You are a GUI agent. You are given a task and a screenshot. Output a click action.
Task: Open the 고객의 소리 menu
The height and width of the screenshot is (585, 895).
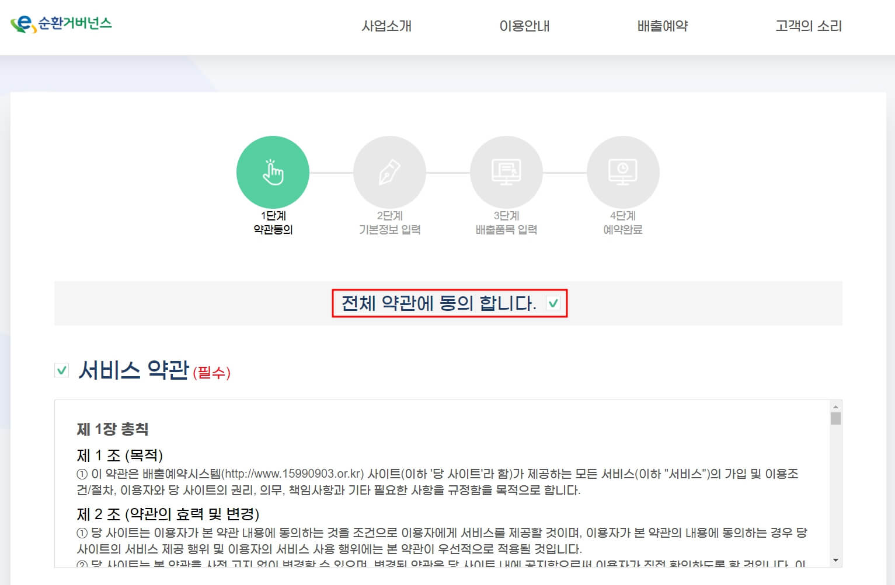[x=808, y=26]
